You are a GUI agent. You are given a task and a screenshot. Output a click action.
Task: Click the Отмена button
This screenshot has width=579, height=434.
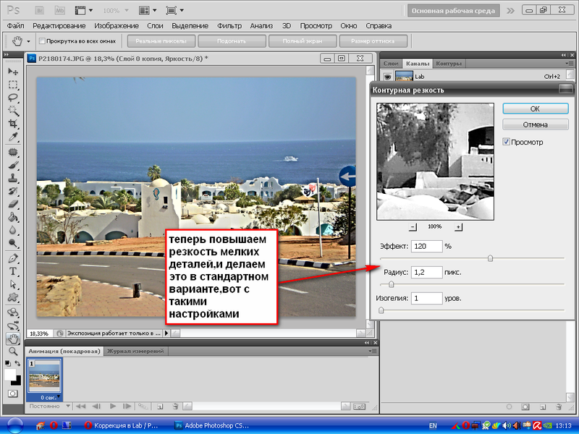pyautogui.click(x=535, y=124)
